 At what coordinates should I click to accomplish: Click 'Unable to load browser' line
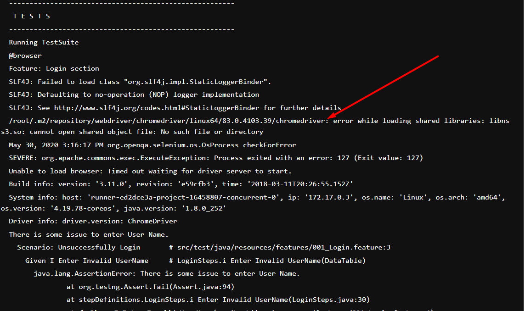pyautogui.click(x=150, y=172)
